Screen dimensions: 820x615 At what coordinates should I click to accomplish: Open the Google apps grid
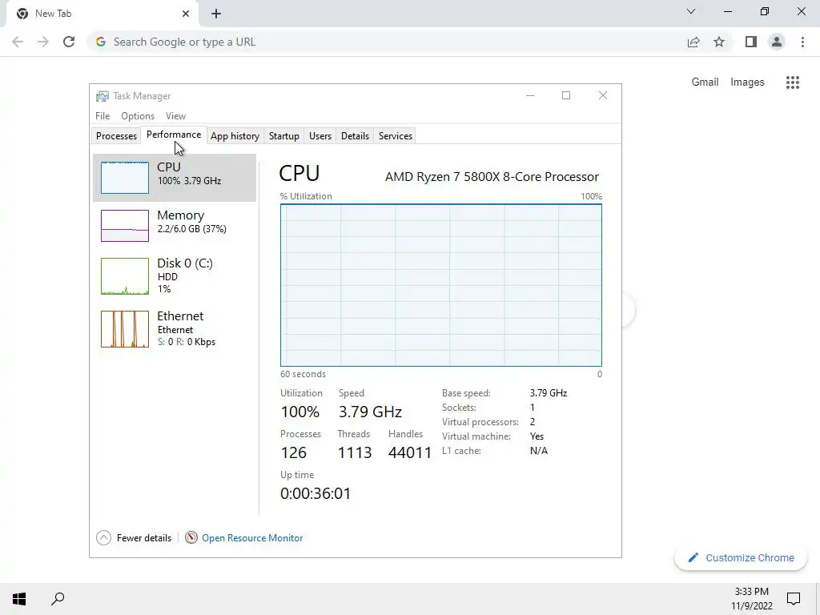793,82
